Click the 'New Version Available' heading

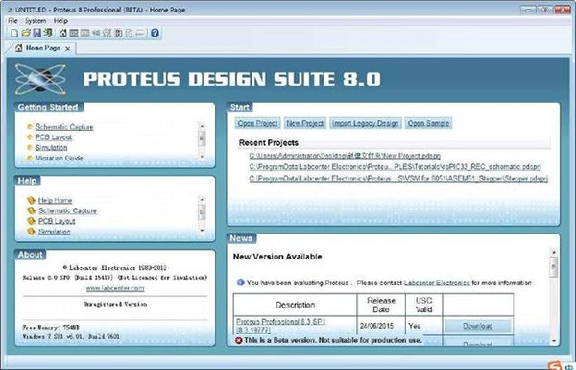[x=277, y=257]
